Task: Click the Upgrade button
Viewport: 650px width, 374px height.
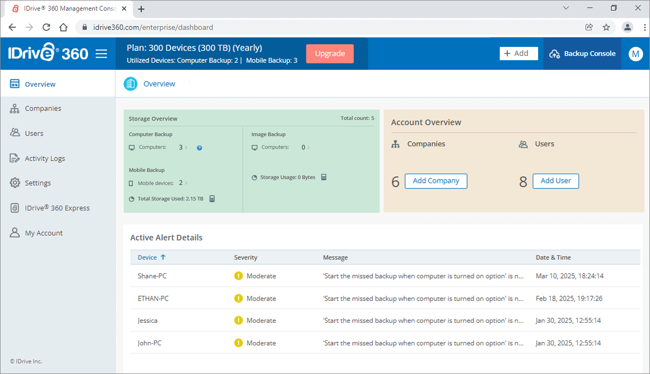Action: 330,53
